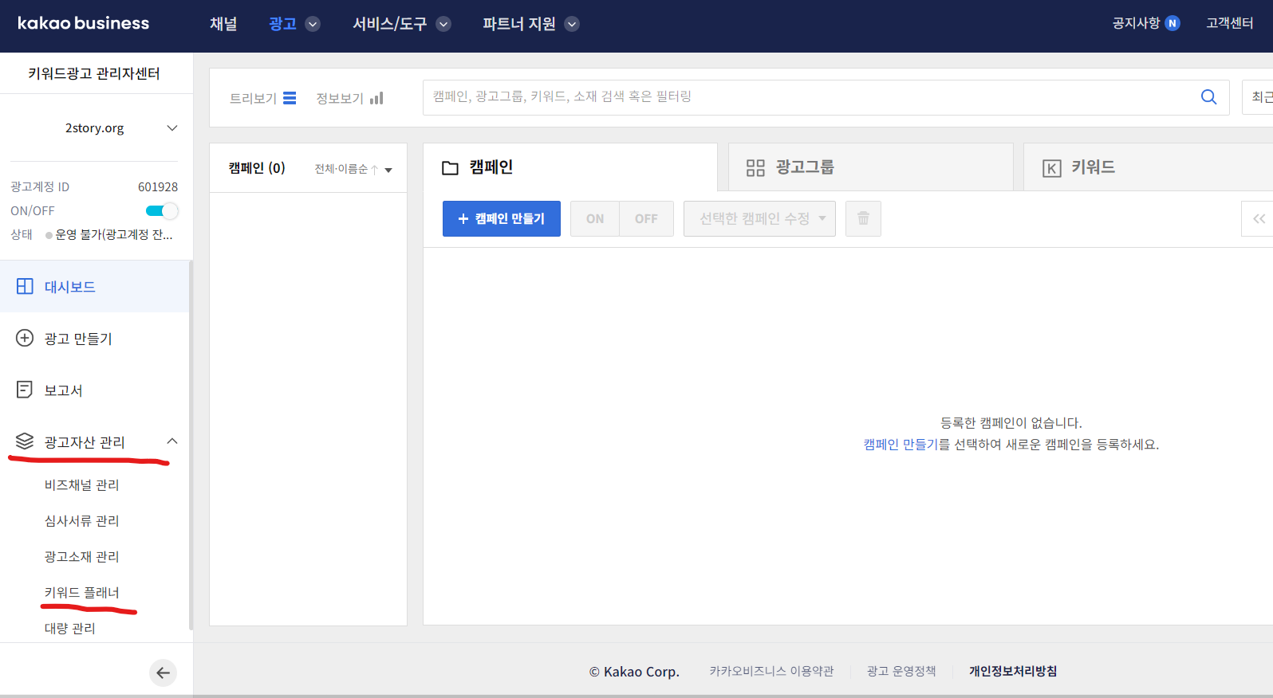
Task: Open 비즈채널 관리 submenu item
Action: (82, 484)
